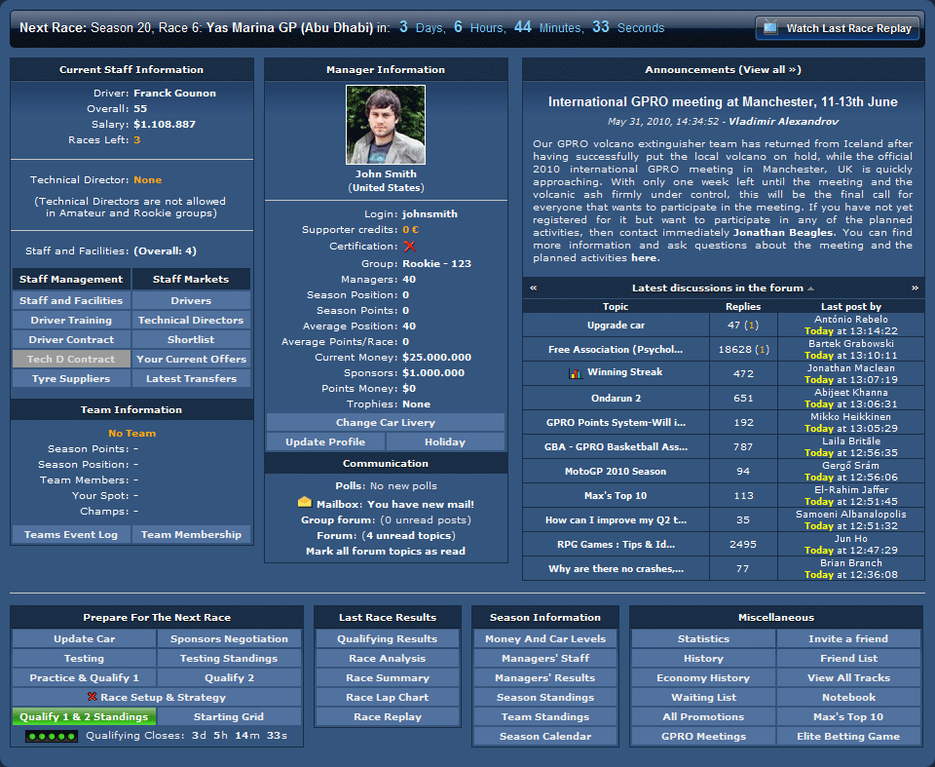The width and height of the screenshot is (935, 767).
Task: Go to previous forum discussions with left arrows
Action: pos(533,288)
